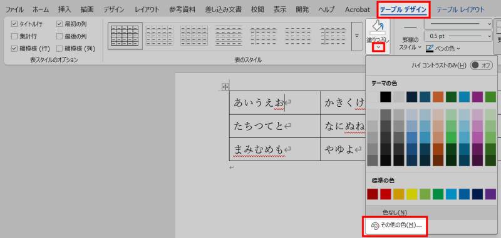
Task: Switch to the 差し込み文書 tab
Action: click(224, 9)
